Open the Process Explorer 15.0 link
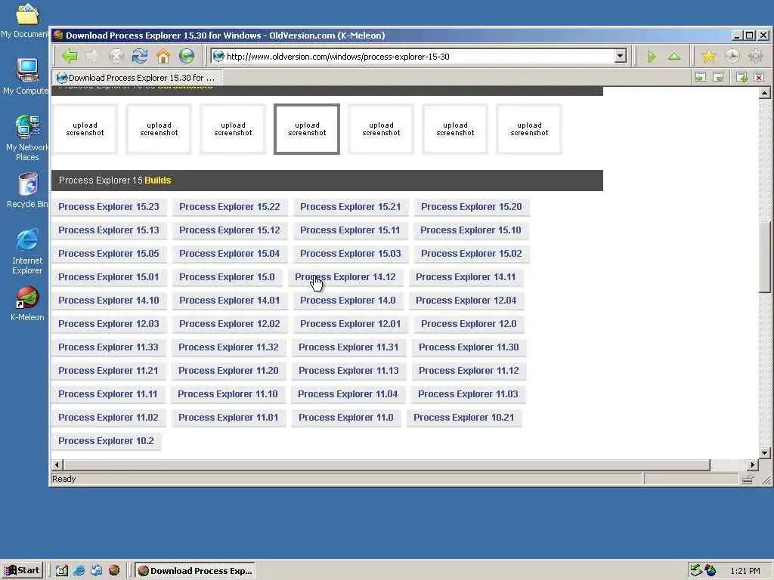Screen dimensions: 774x580 (x=227, y=276)
